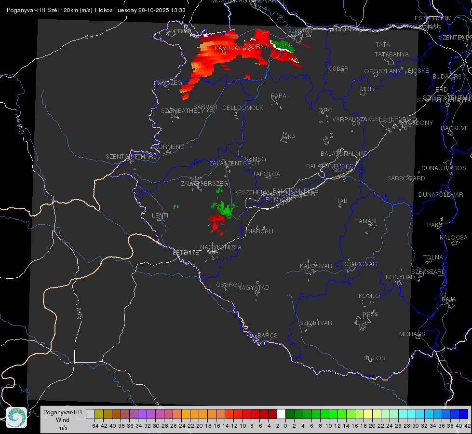This screenshot has width=472, height=434.
Task: Pick the dark blue swatch at legend's right end
Action: pyautogui.click(x=464, y=414)
